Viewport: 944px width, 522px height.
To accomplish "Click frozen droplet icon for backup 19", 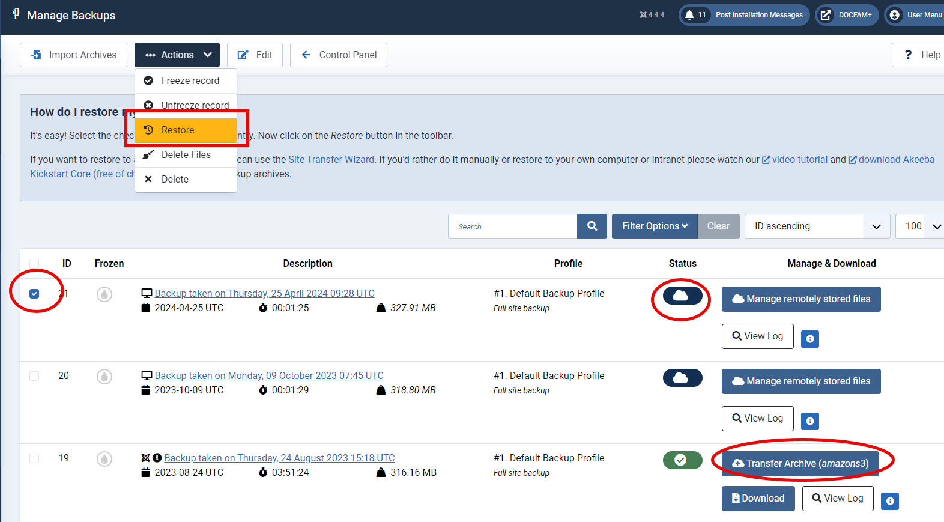I will tap(104, 459).
